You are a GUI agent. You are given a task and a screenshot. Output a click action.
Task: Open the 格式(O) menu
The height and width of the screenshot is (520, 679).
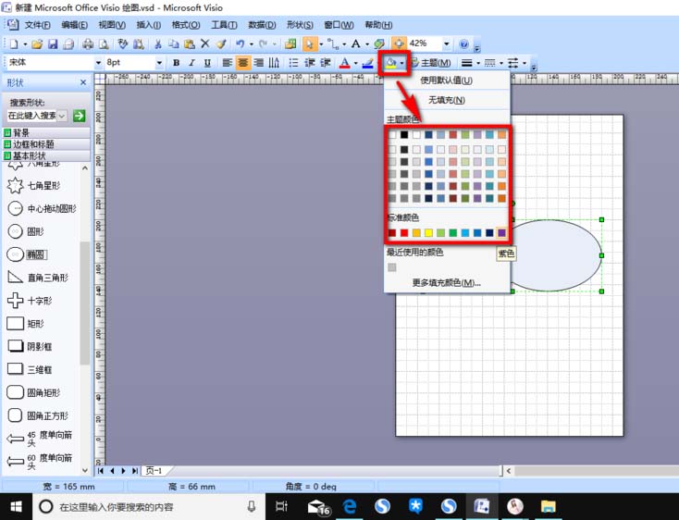pyautogui.click(x=186, y=25)
